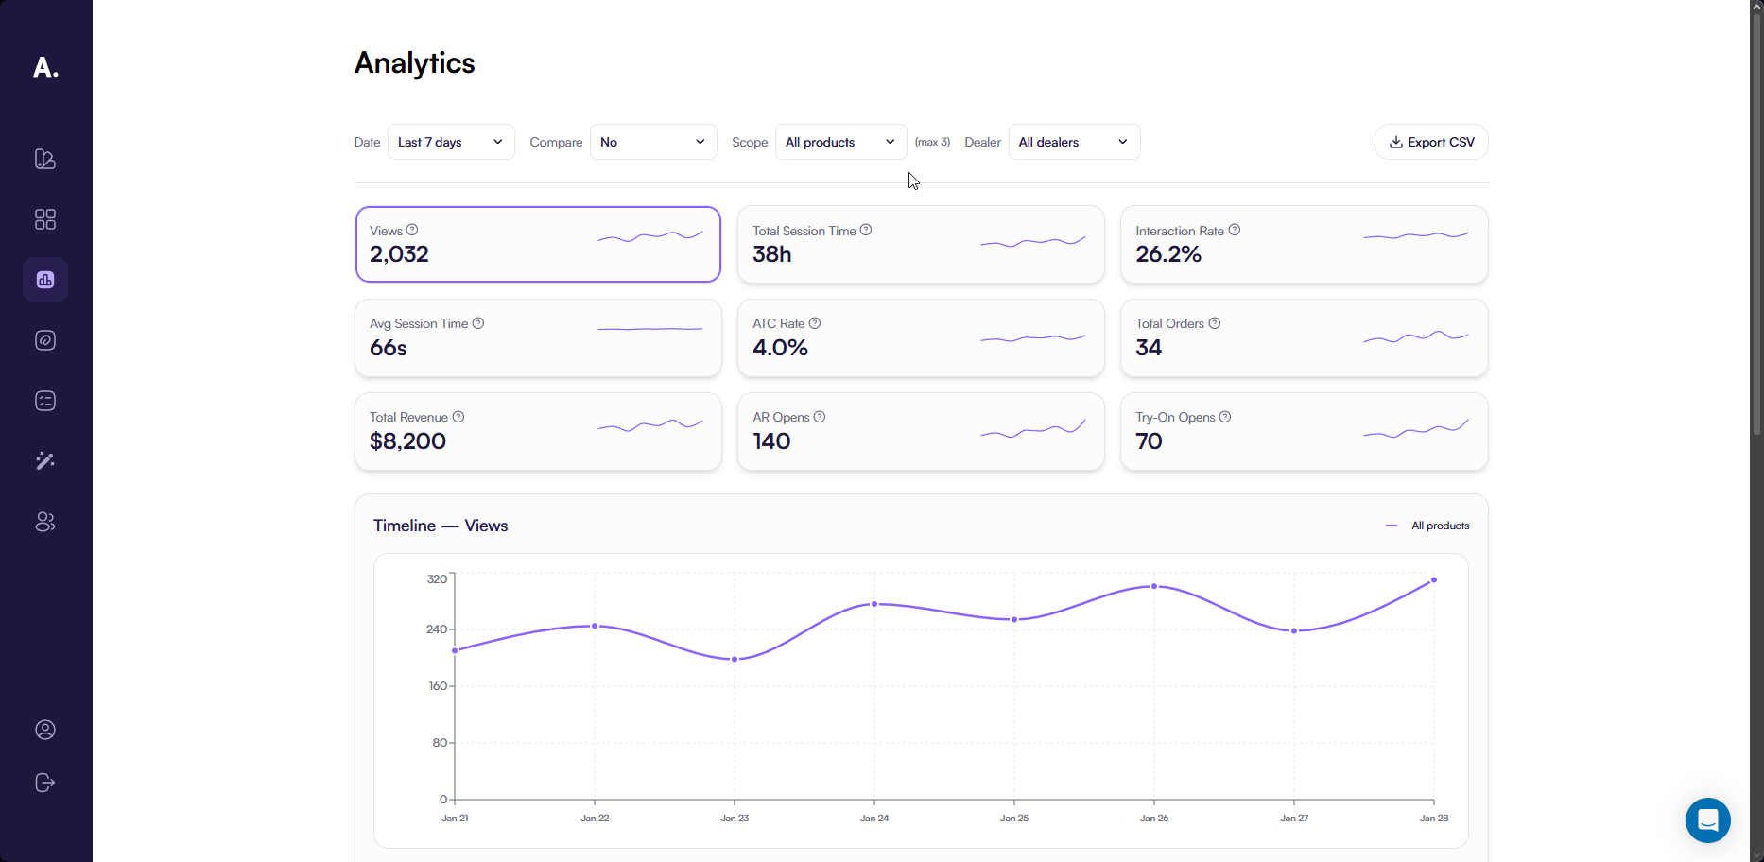The image size is (1764, 862).
Task: Expand the Dealer dropdown showing All dealers
Action: (1074, 142)
